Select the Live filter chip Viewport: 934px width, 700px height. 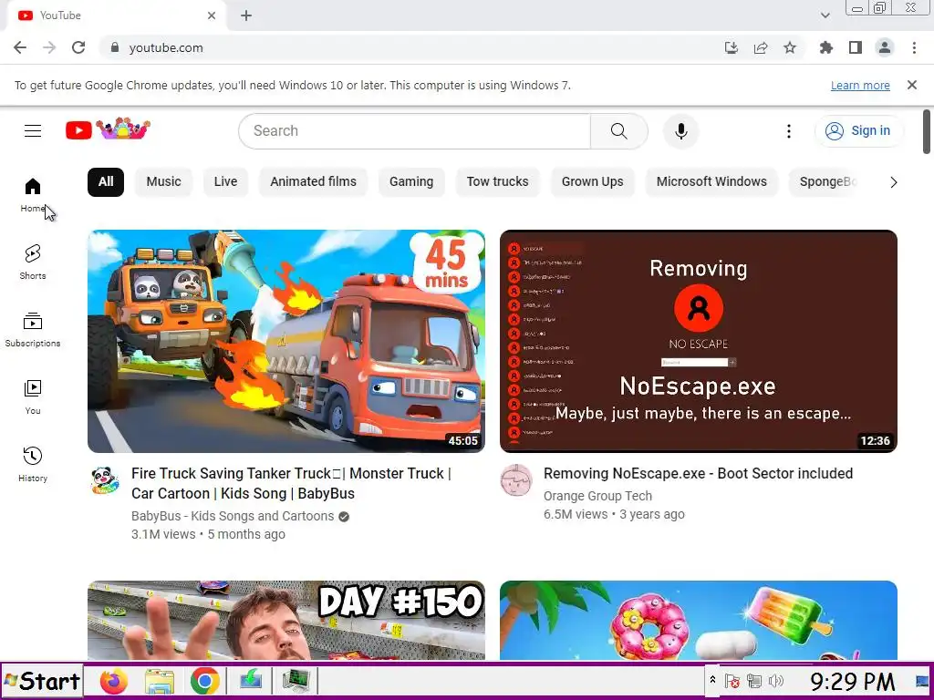click(x=226, y=181)
